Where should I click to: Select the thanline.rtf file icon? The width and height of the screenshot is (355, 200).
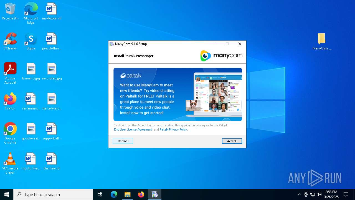(52, 162)
